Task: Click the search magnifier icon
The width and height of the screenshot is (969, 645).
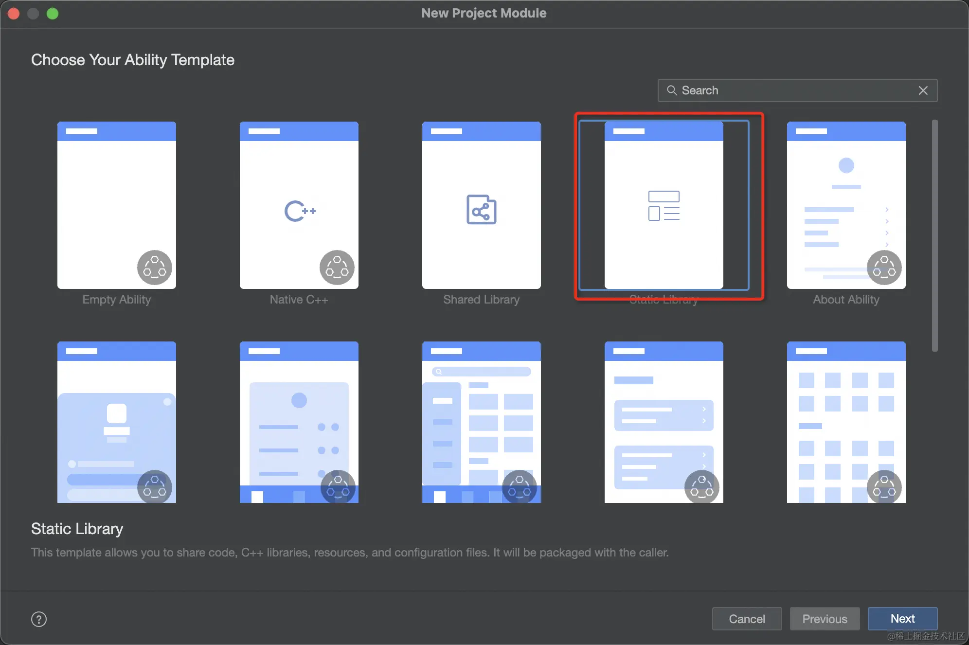Action: 671,90
